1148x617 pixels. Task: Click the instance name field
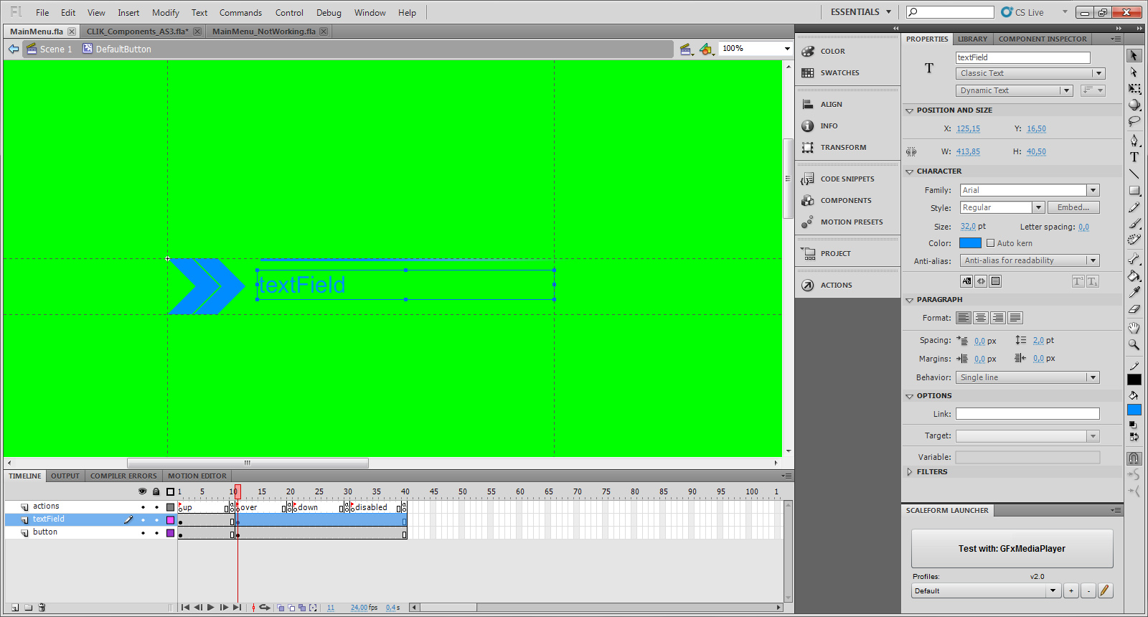coord(1022,57)
